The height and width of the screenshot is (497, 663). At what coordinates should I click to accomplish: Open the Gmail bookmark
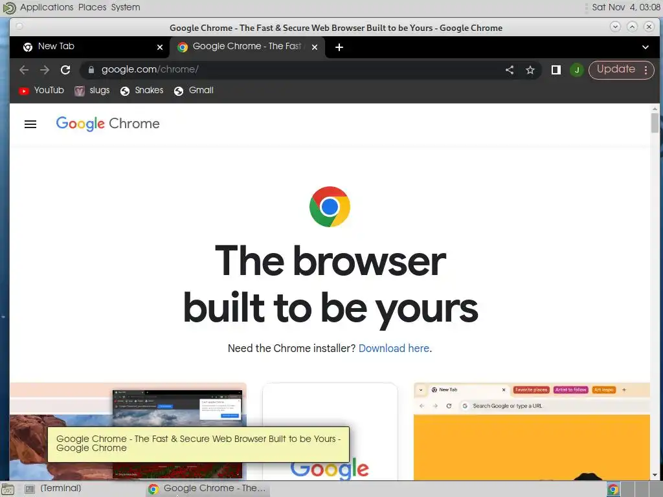click(x=194, y=91)
